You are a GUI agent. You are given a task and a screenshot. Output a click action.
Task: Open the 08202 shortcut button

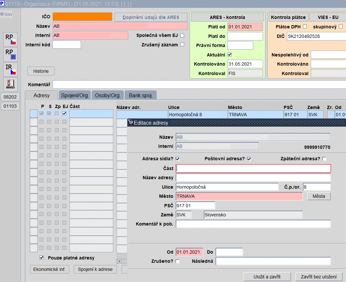pyautogui.click(x=10, y=97)
